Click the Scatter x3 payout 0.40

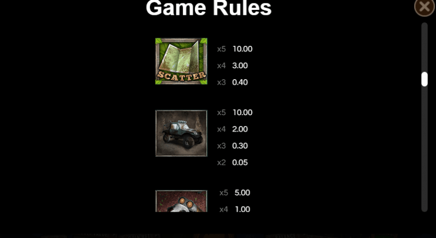(x=240, y=82)
